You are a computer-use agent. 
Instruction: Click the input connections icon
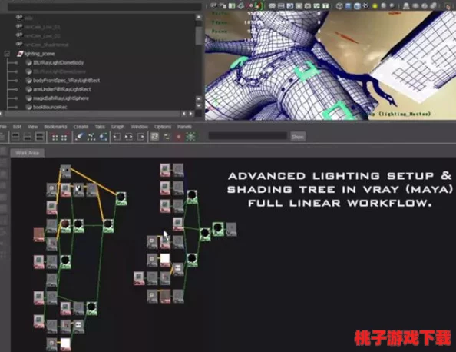tap(117, 137)
